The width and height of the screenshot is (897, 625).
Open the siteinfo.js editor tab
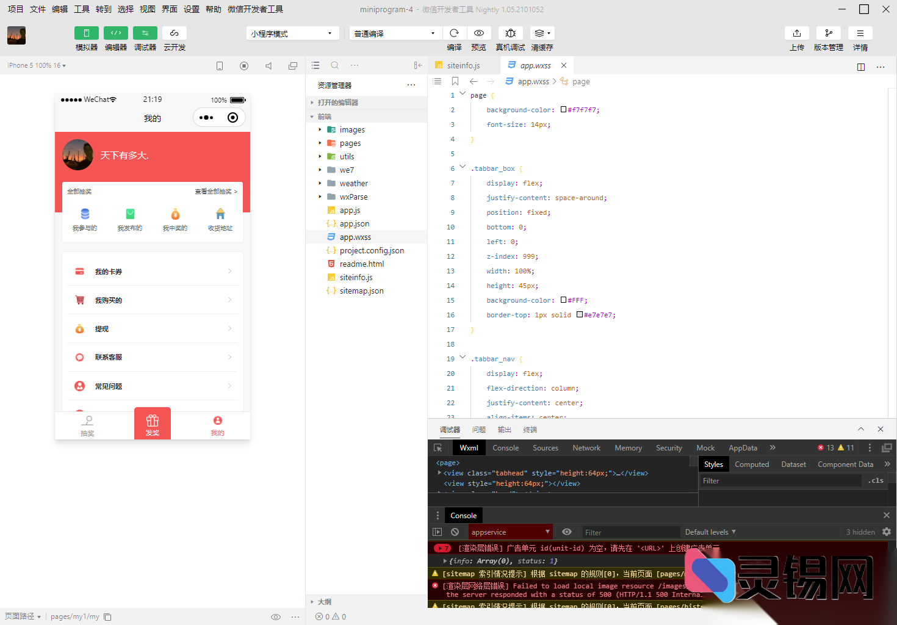pos(463,65)
